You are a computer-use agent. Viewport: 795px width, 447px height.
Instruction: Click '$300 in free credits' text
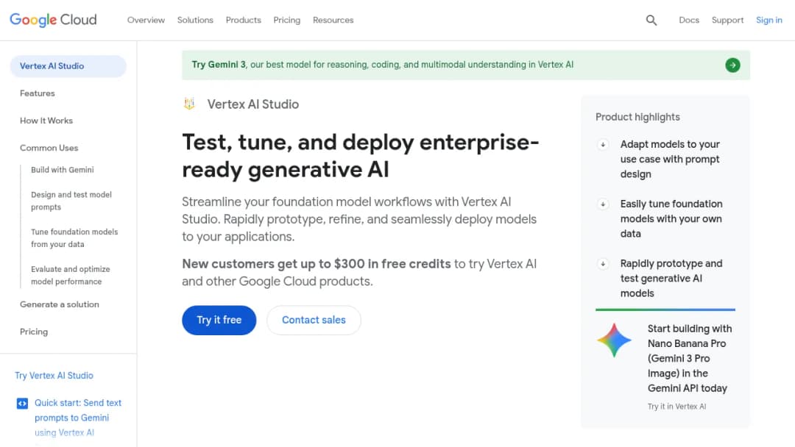(x=392, y=264)
